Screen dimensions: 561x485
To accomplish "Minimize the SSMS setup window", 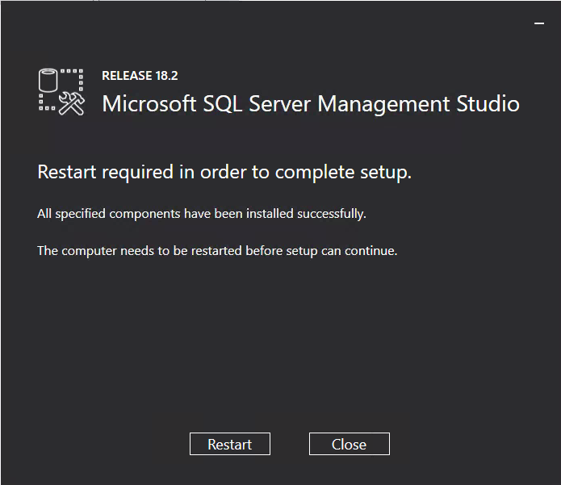I will tap(539, 23).
